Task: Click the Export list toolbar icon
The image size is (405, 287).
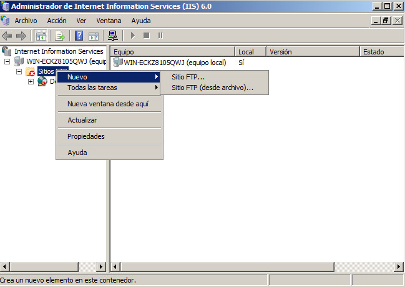Action: click(60, 36)
